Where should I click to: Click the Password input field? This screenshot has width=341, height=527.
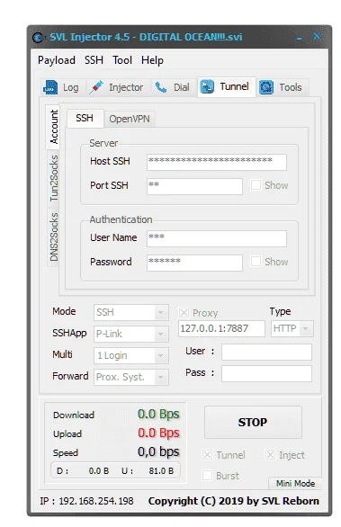click(194, 263)
